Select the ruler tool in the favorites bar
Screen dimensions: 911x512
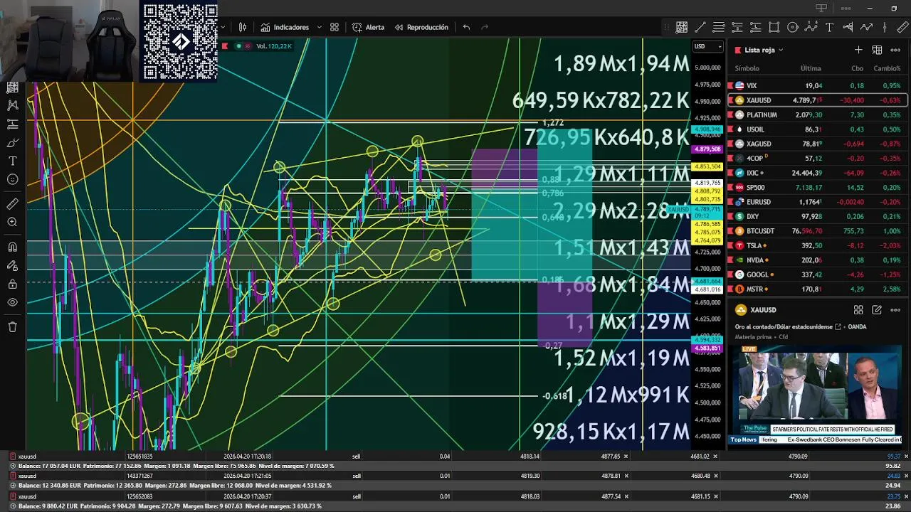tap(902, 27)
